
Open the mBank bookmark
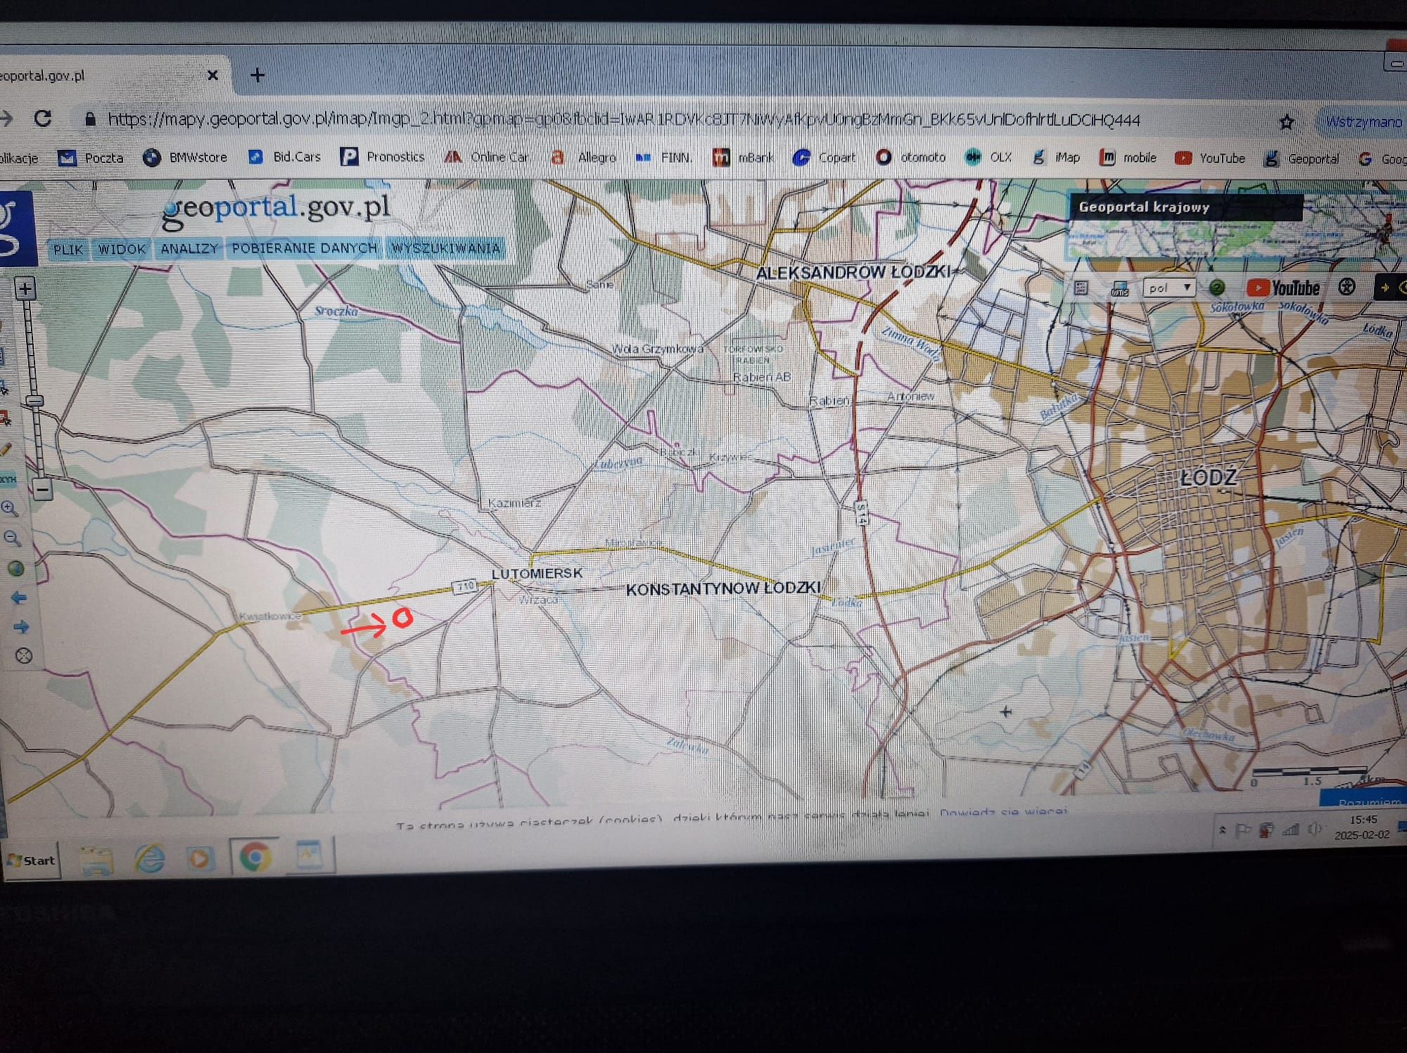[x=743, y=157]
